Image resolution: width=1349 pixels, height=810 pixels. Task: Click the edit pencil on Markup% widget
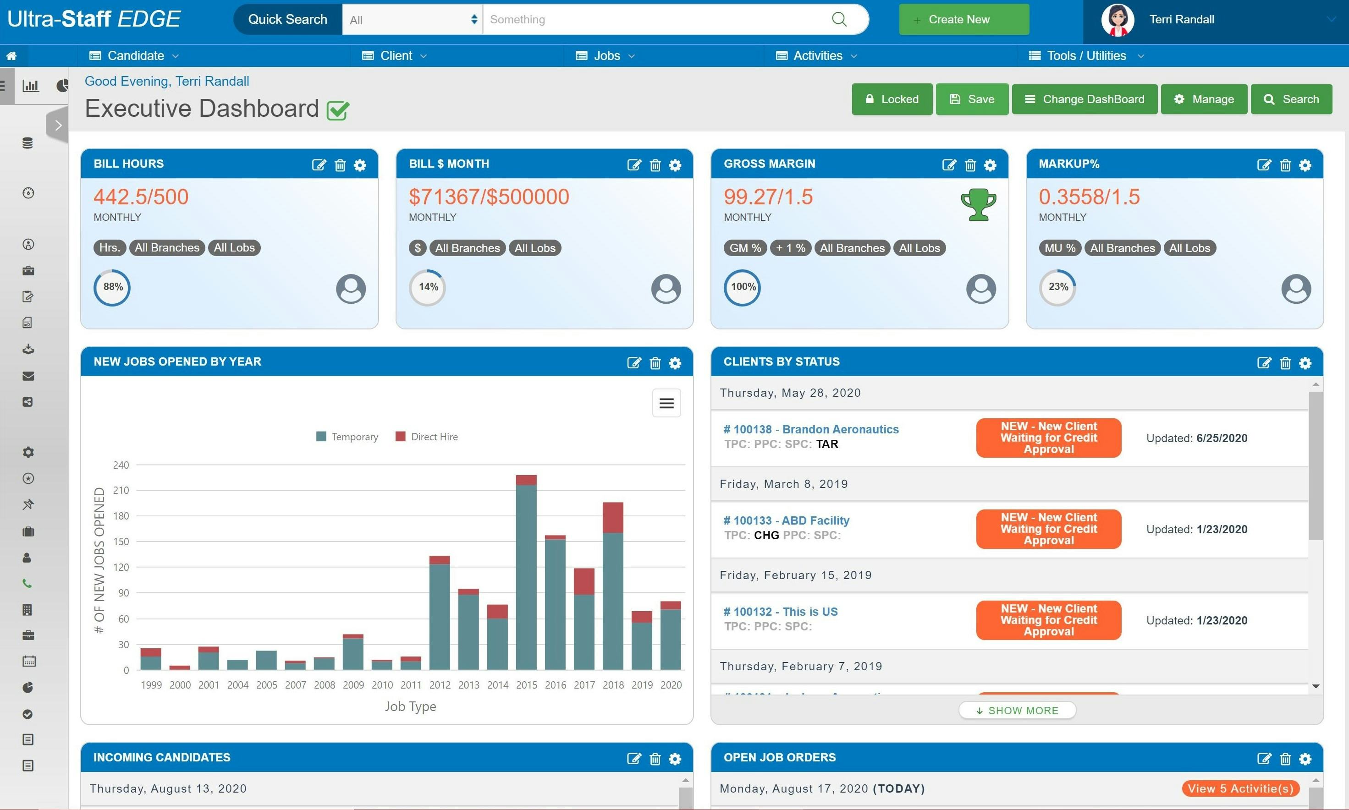coord(1264,165)
